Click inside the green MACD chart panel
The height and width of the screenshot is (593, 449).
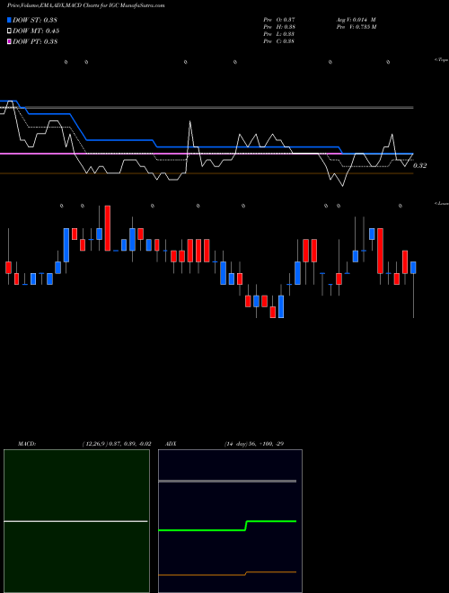[76, 521]
